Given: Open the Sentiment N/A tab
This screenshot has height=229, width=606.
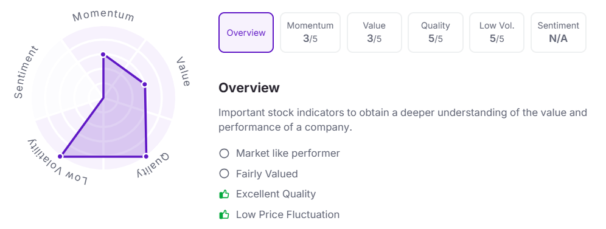Looking at the screenshot, I should [558, 32].
